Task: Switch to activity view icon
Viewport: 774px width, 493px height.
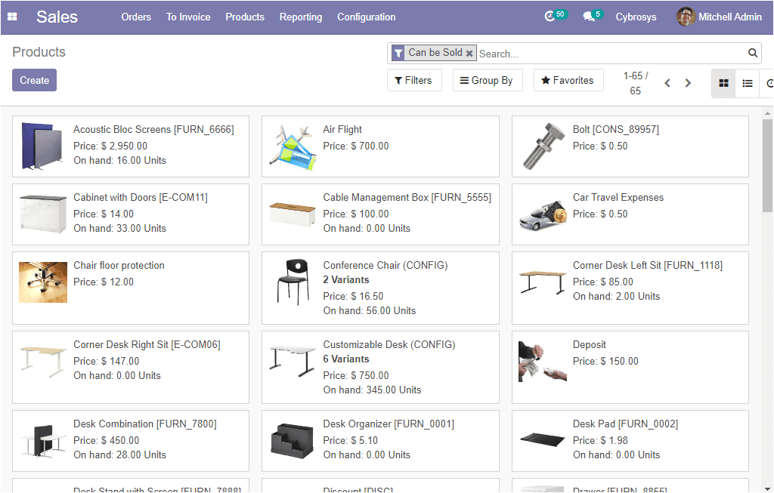Action: point(768,83)
